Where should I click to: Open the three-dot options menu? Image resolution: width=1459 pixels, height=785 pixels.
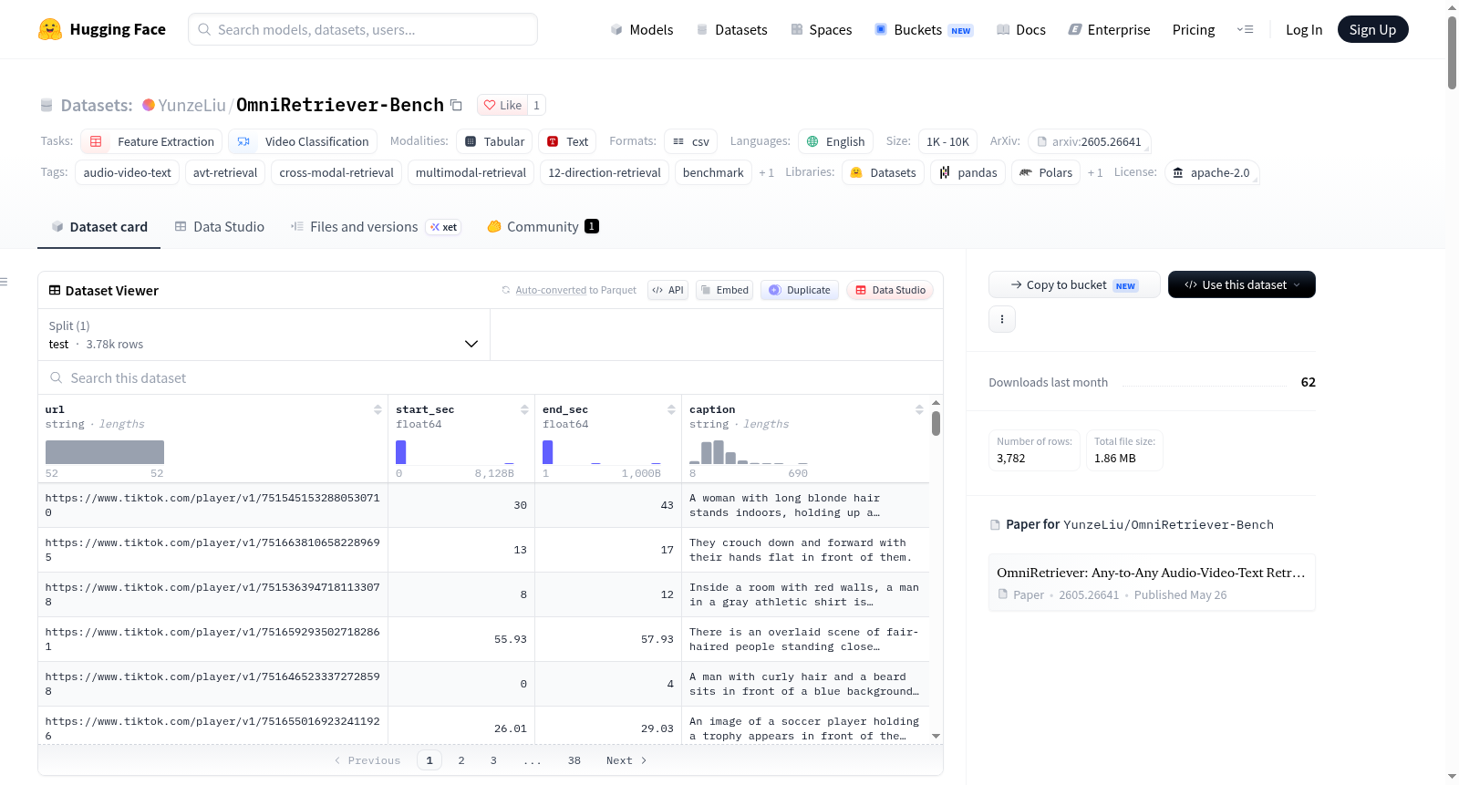pos(1002,319)
